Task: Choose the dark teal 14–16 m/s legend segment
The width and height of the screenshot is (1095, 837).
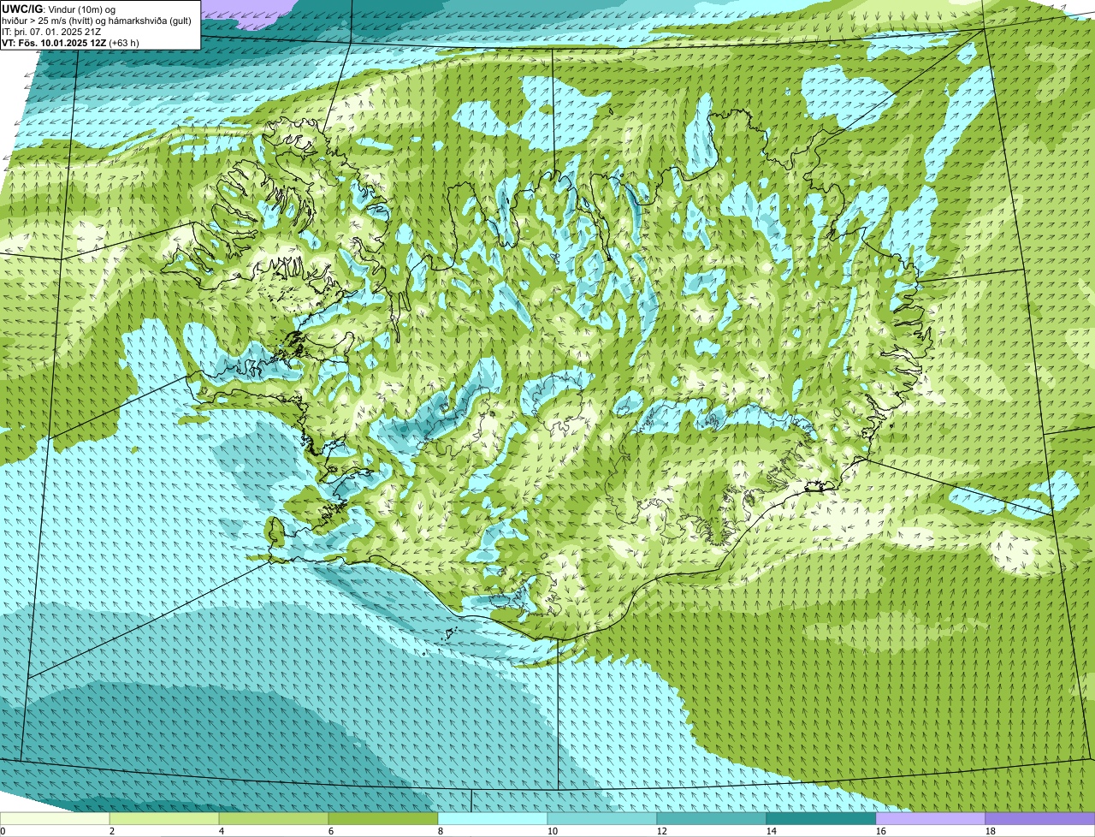Action: coord(821,819)
